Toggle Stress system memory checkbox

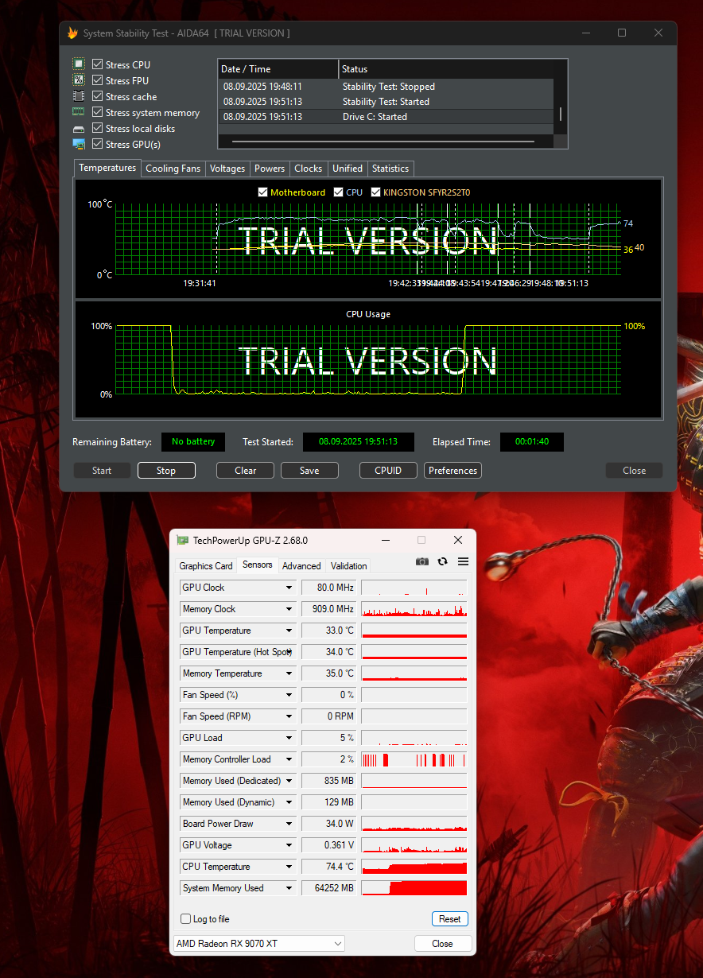97,112
